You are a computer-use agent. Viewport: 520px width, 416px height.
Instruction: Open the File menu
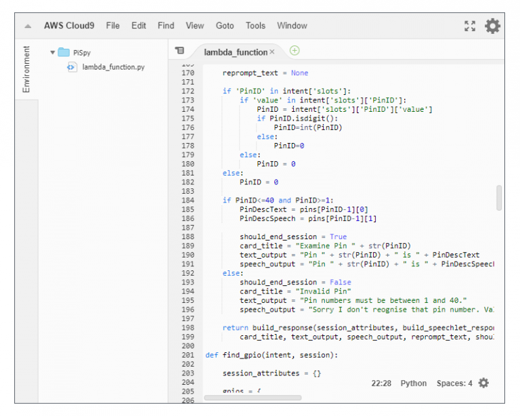point(112,26)
